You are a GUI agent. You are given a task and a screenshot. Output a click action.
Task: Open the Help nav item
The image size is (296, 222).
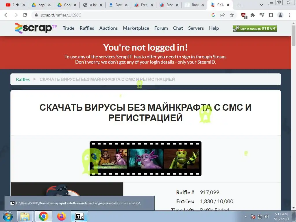tap(214, 28)
